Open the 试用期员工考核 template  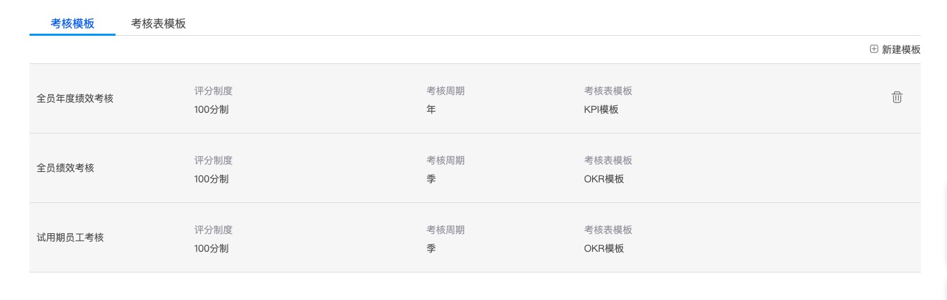(x=70, y=237)
